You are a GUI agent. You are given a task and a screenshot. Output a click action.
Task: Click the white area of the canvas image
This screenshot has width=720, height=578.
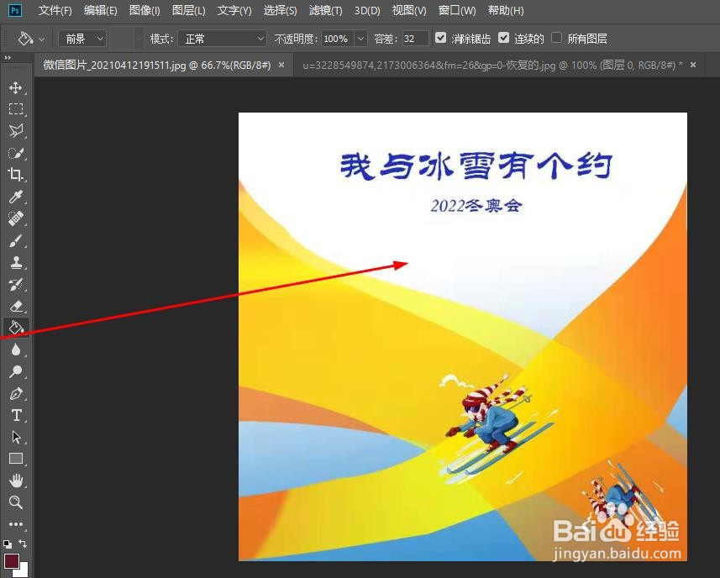pos(460,244)
